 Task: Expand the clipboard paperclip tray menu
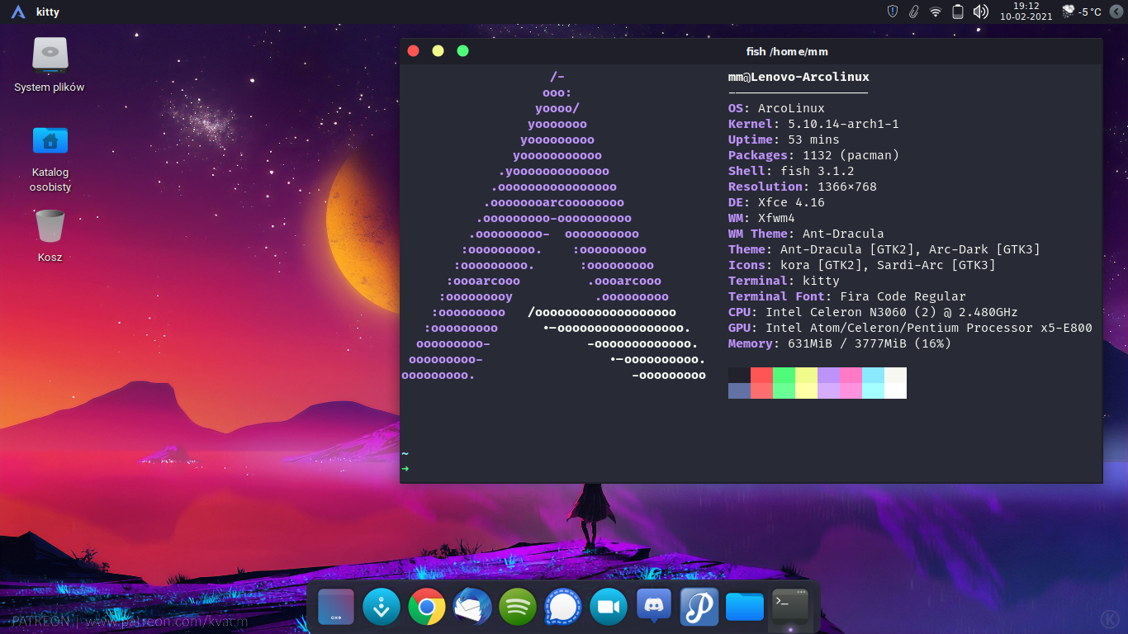pos(913,12)
